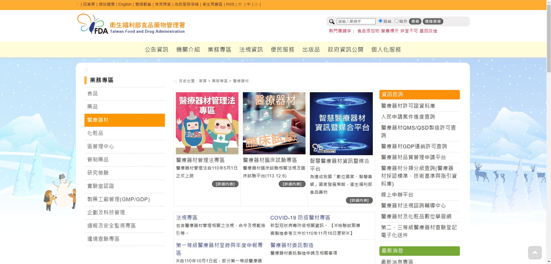Open 線上申辦平台 link
The height and width of the screenshot is (264, 551).
397,195
